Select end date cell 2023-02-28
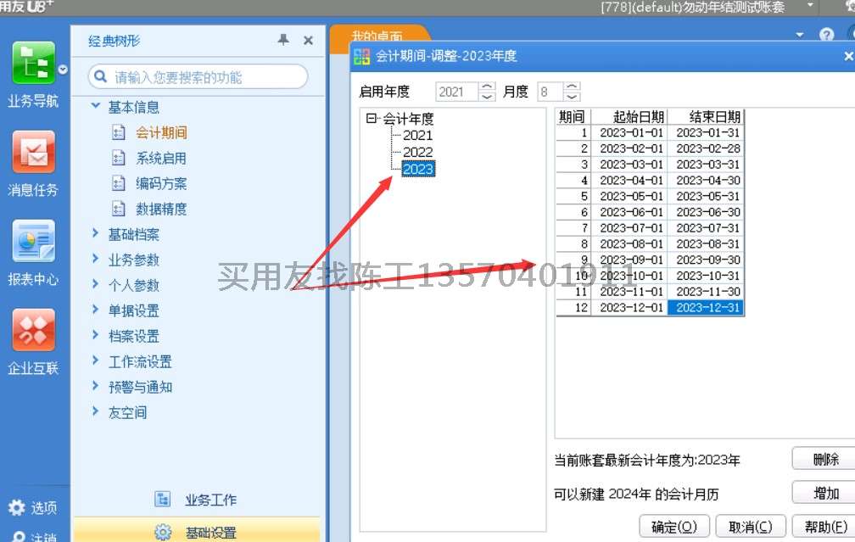 [706, 148]
